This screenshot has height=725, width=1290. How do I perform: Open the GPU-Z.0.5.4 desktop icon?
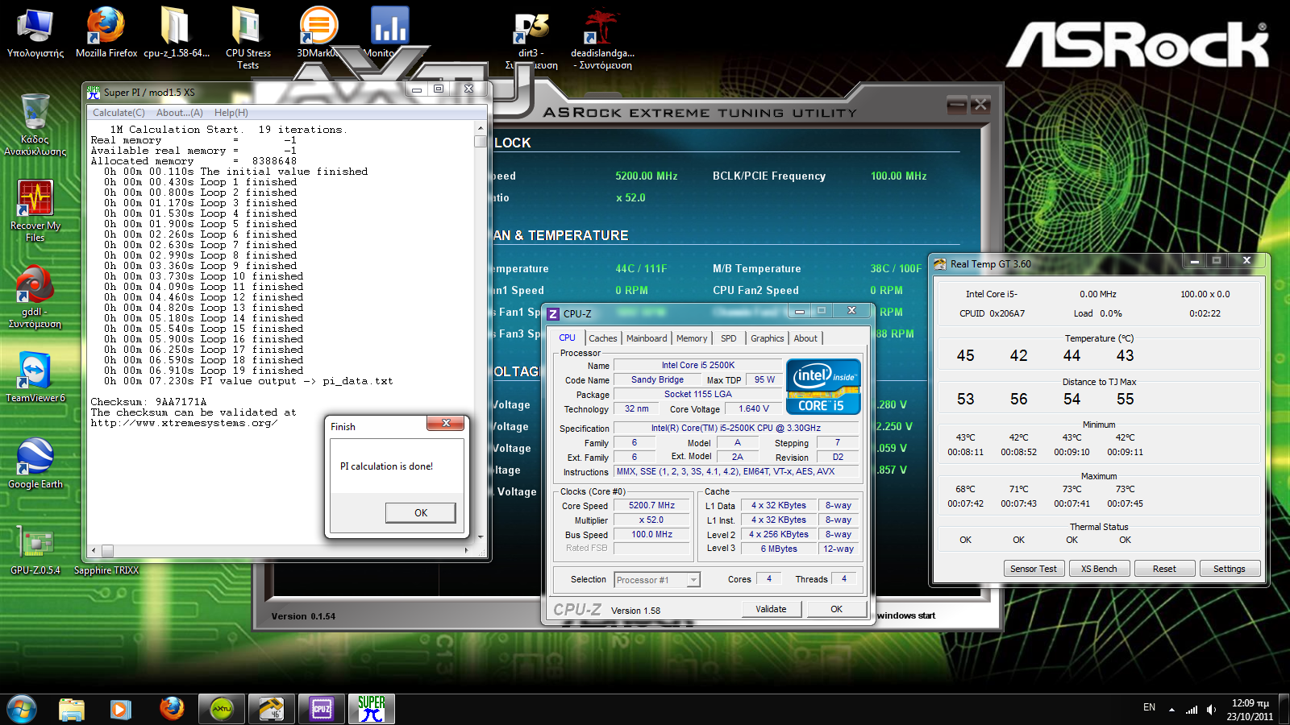[35, 550]
